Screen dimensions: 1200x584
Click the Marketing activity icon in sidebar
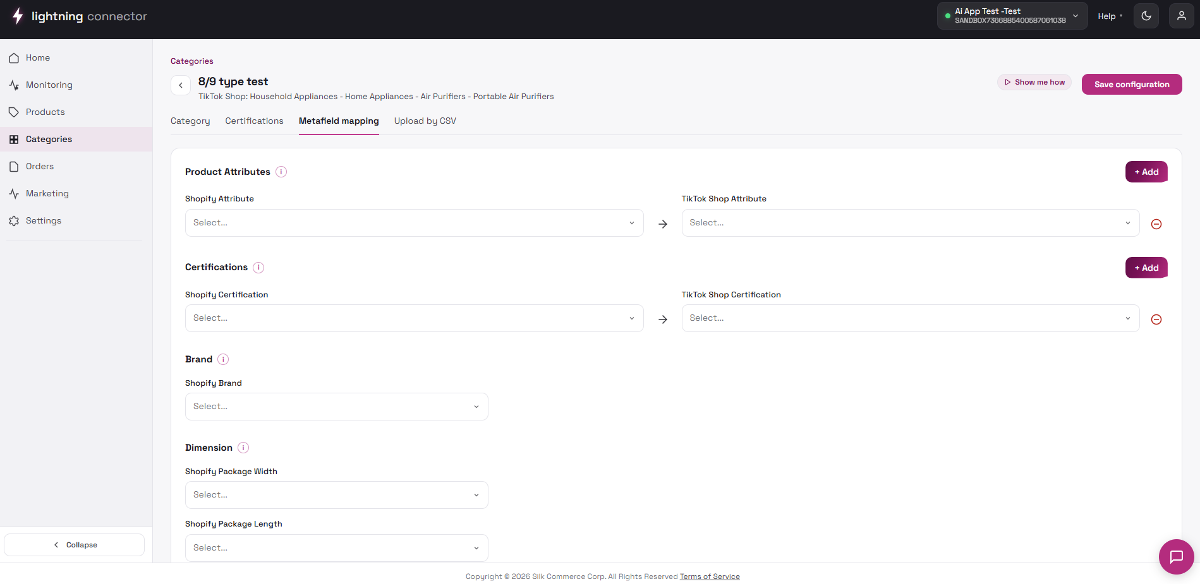click(14, 194)
